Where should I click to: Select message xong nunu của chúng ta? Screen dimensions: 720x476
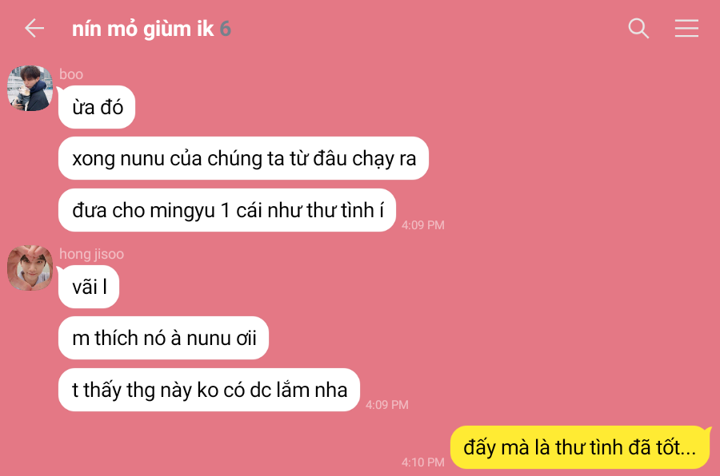(x=243, y=159)
